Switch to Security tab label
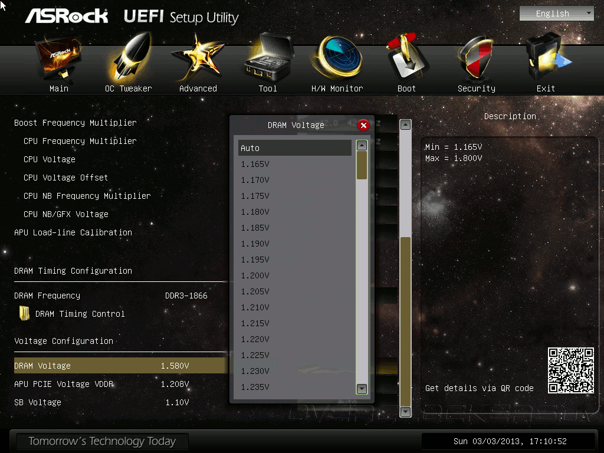This screenshot has width=604, height=453. (477, 88)
